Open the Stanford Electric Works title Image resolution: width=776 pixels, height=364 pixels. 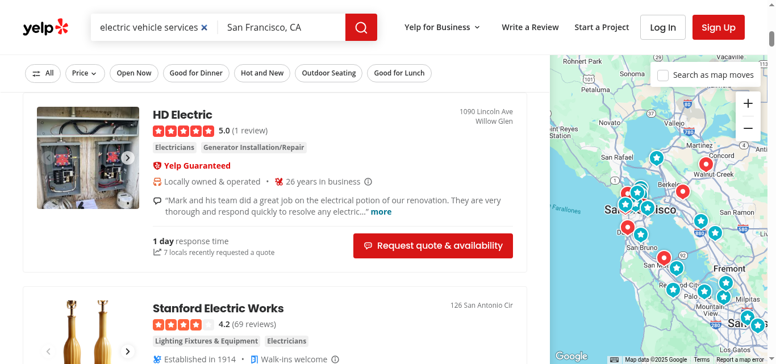click(x=218, y=308)
